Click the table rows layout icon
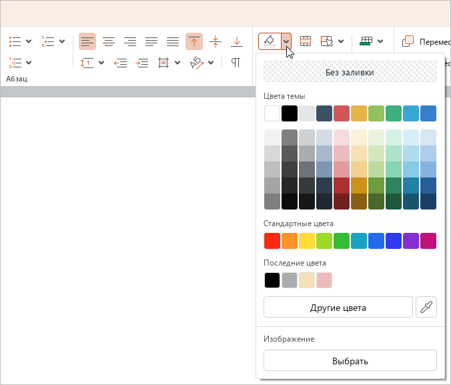Viewport: 451px width, 385px height. pos(306,41)
